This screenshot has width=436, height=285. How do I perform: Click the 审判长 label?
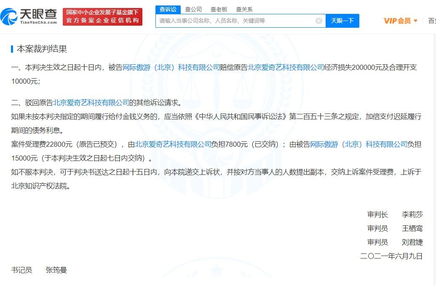coord(377,214)
